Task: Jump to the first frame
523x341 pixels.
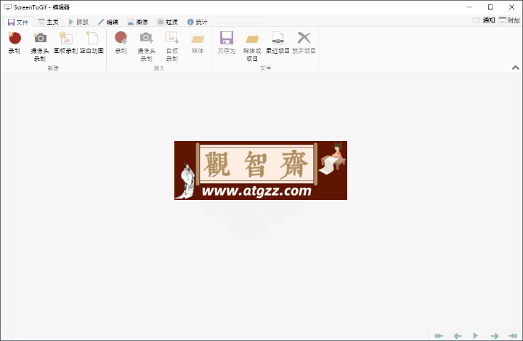Action: click(439, 336)
